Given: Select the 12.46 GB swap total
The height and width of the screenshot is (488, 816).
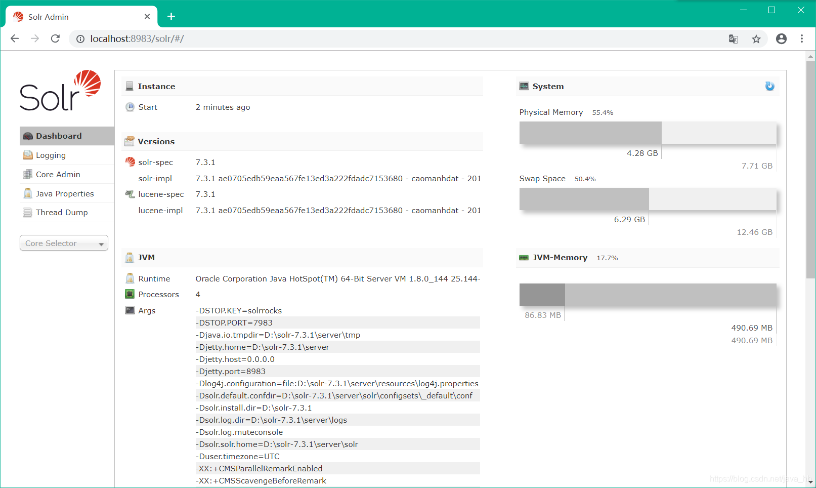Looking at the screenshot, I should pos(754,232).
